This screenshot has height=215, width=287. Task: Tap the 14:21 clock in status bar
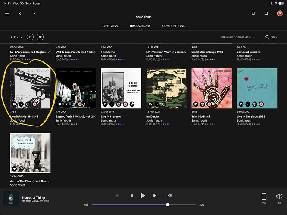click(x=7, y=3)
